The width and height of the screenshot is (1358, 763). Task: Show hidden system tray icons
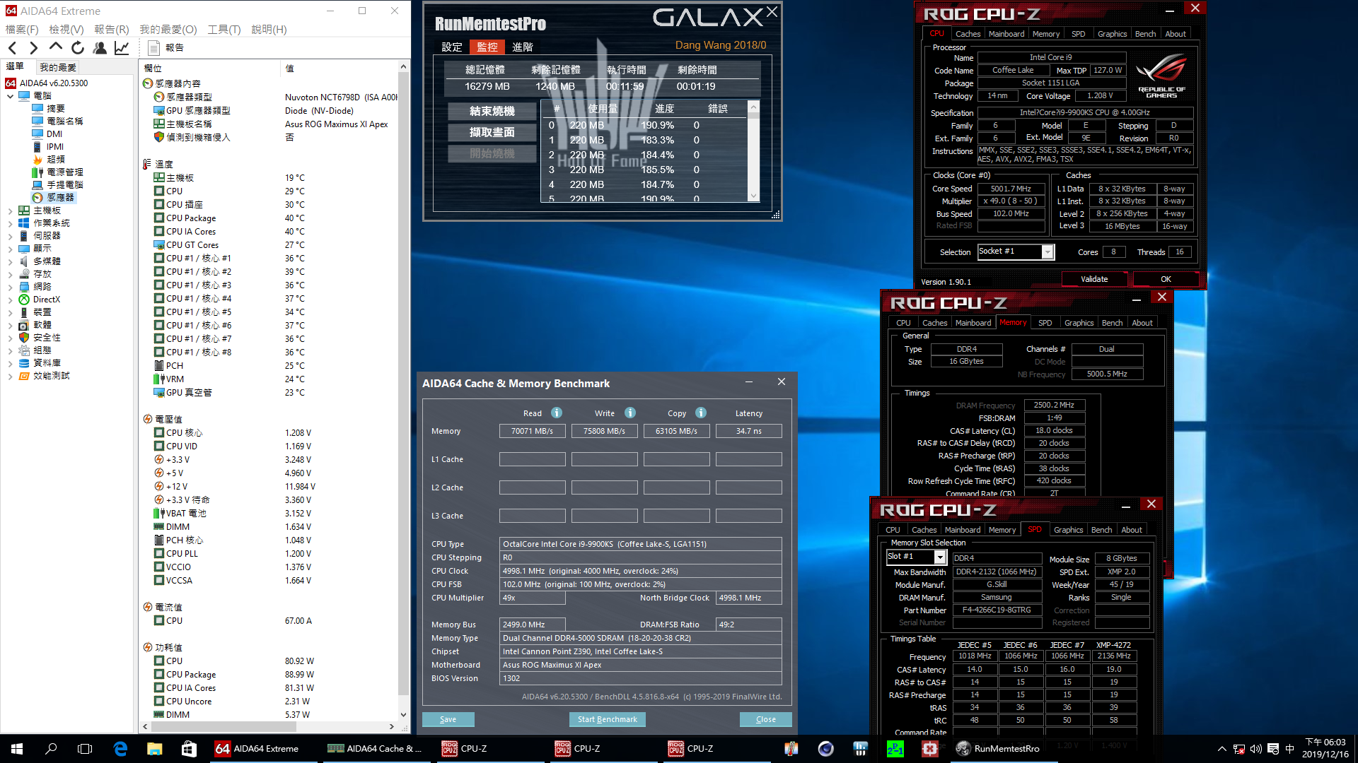[x=1221, y=749]
